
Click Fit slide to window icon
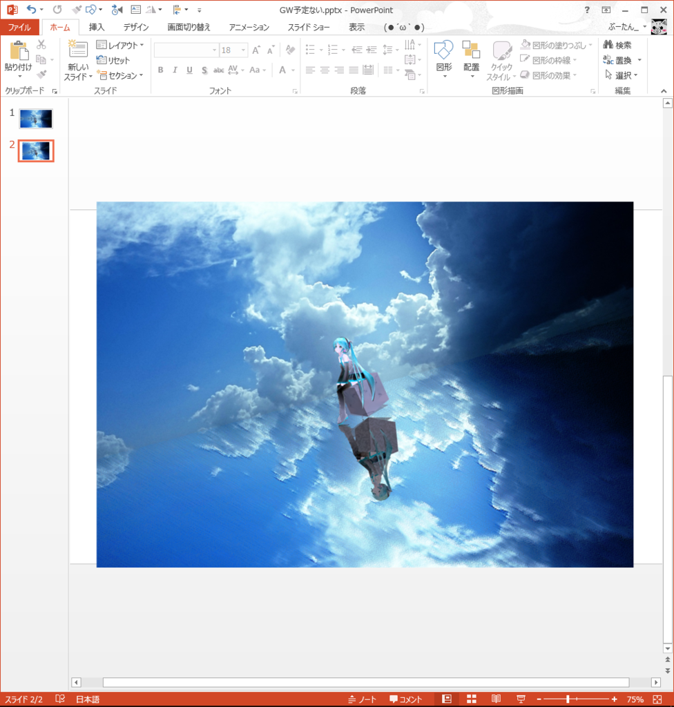[657, 699]
